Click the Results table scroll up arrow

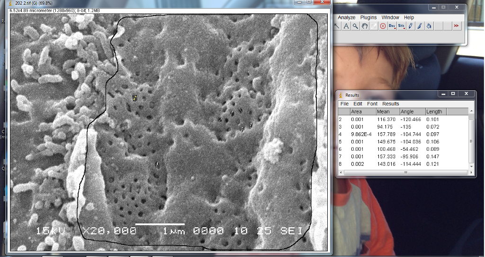(471, 111)
